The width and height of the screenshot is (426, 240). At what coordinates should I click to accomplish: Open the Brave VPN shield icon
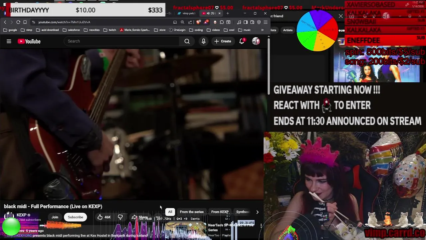(259, 22)
